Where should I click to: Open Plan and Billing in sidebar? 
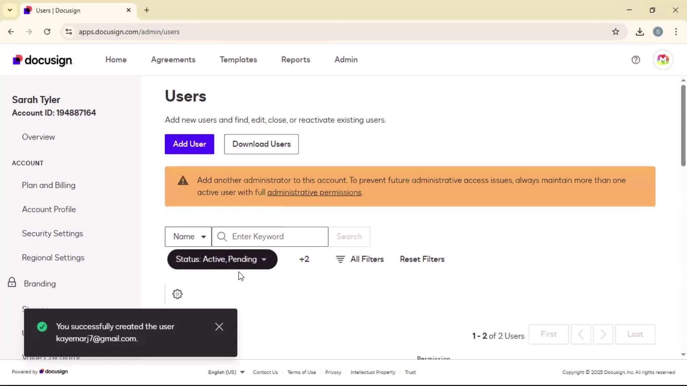49,185
